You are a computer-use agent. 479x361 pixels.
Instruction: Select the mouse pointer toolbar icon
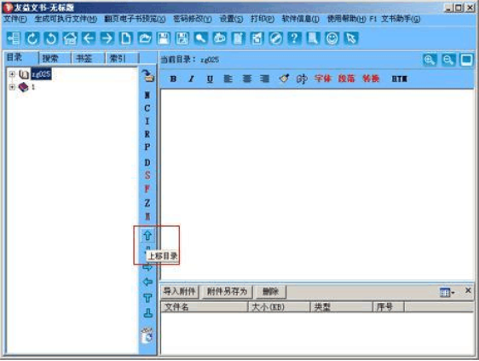point(350,38)
